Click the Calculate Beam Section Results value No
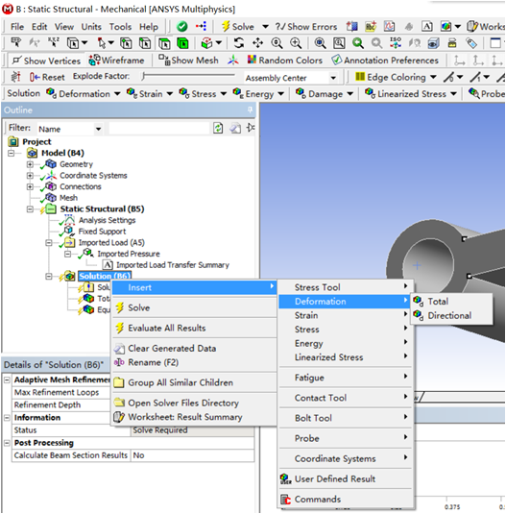The image size is (506, 514). point(192,455)
